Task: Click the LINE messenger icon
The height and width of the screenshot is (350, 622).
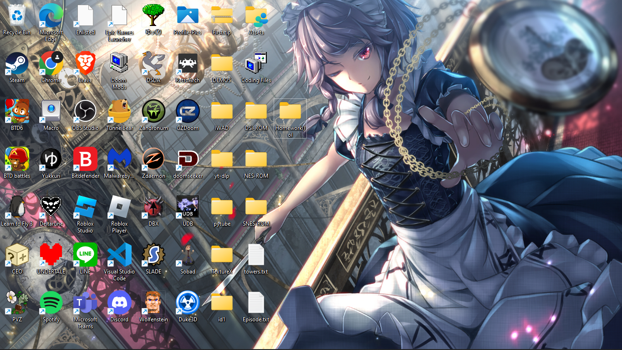Action: click(x=85, y=255)
